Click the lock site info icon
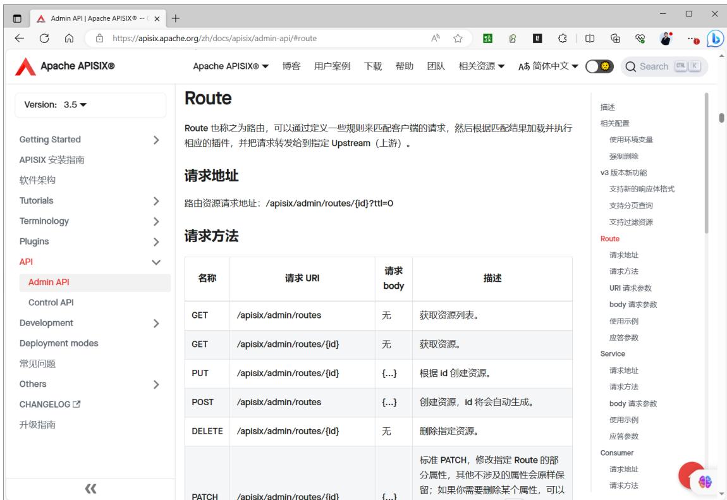Viewport: 727px width, 500px height. tap(100, 39)
